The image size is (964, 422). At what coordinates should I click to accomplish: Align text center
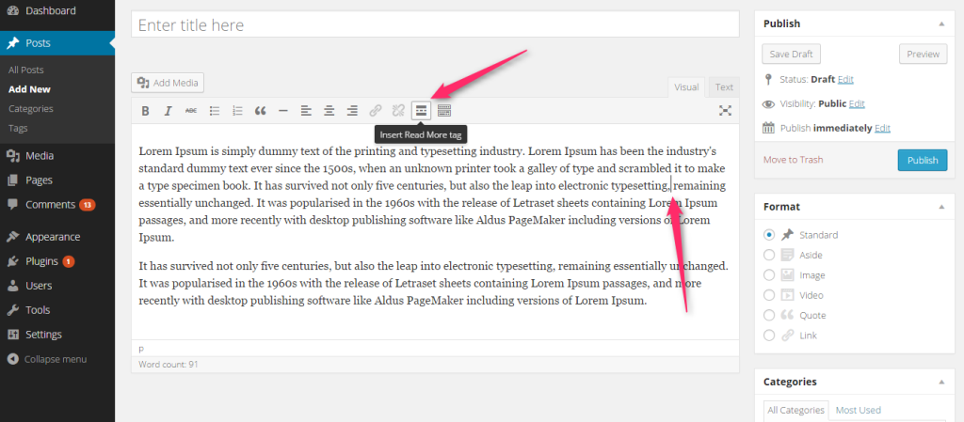point(329,111)
